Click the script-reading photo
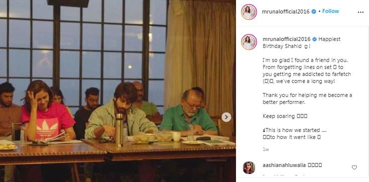This screenshot has height=182, width=369. click(x=117, y=91)
